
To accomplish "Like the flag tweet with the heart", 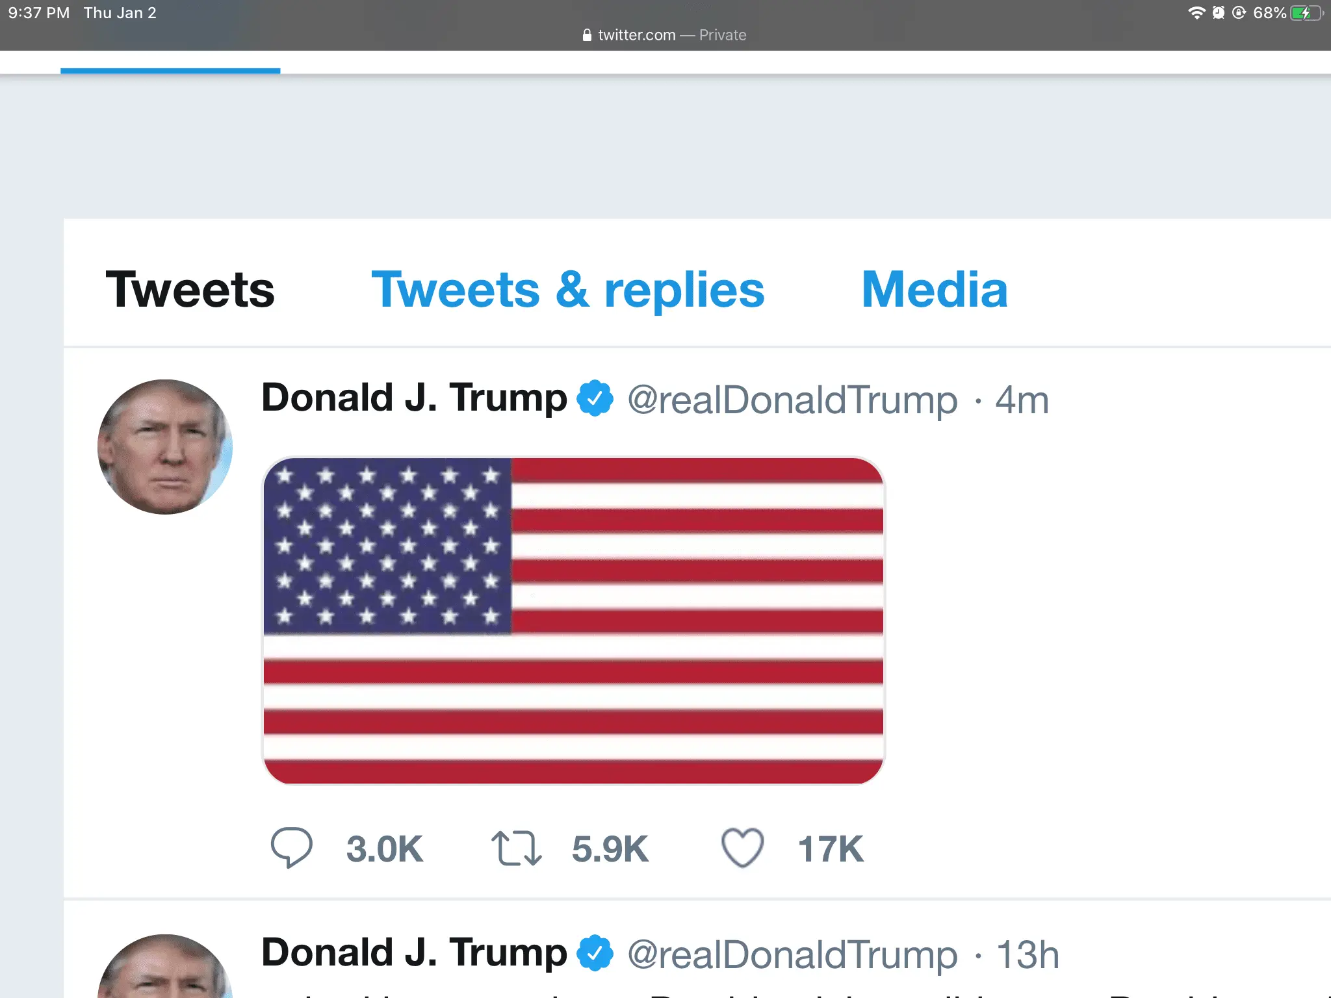I will tap(742, 848).
